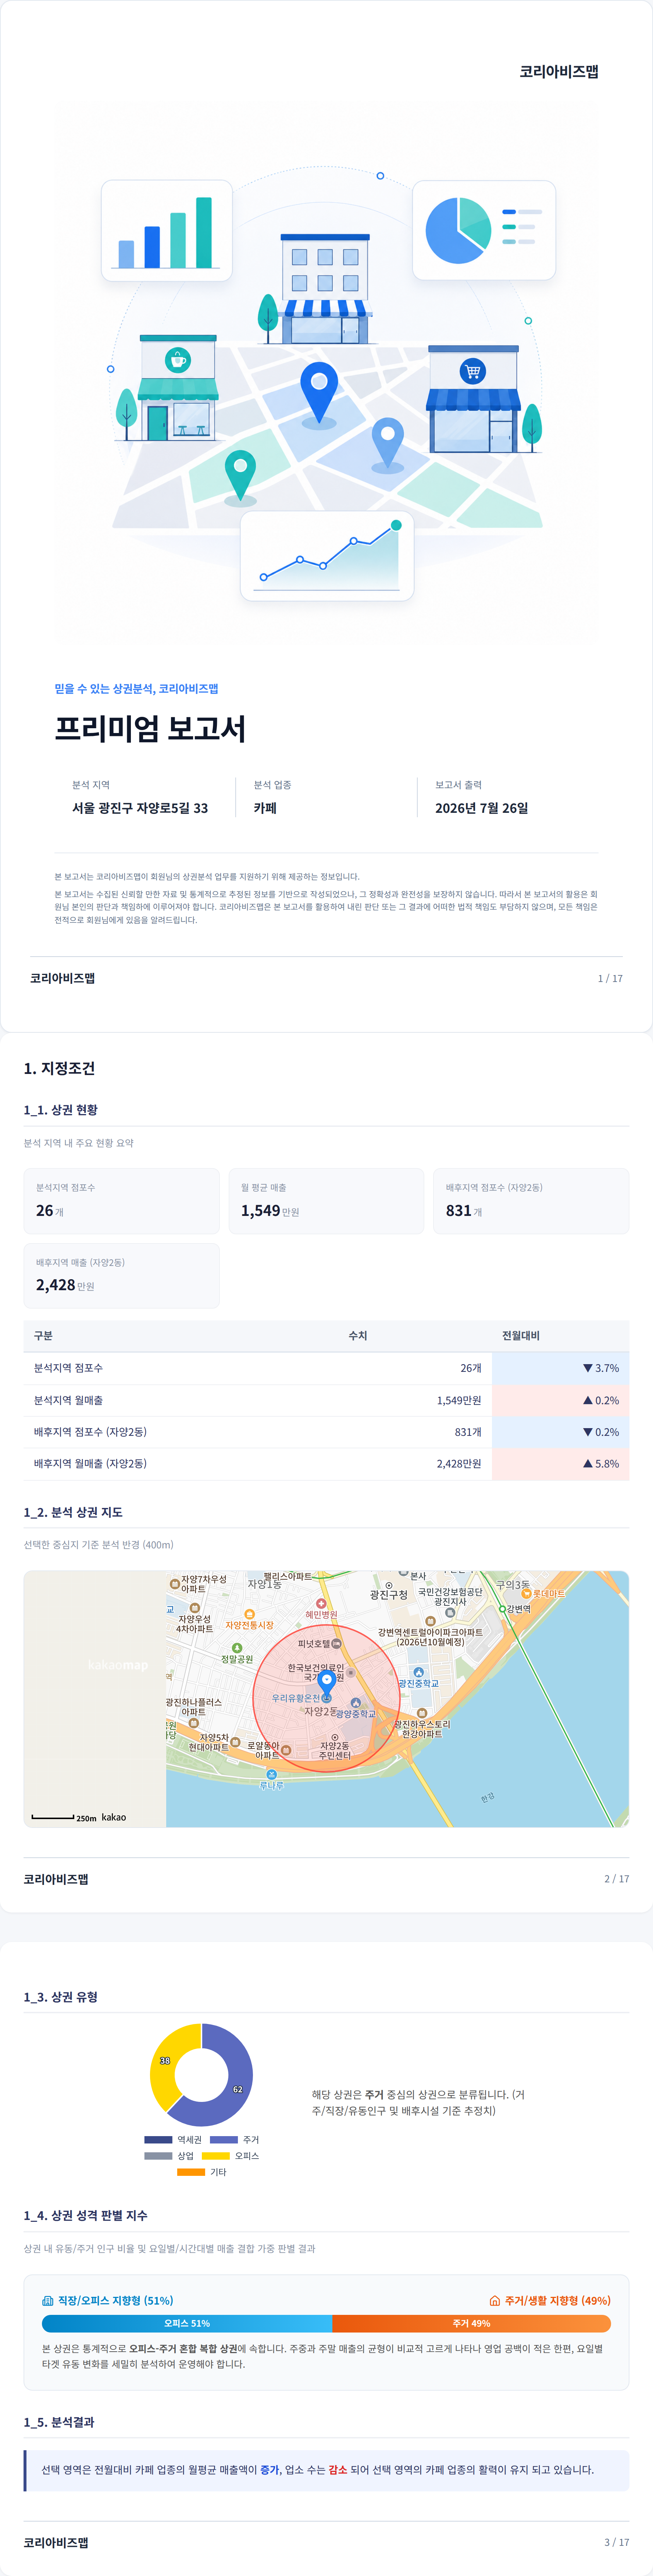This screenshot has height=2576, width=653.
Task: Click the 1,549만원 table value
Action: pos(459,1400)
